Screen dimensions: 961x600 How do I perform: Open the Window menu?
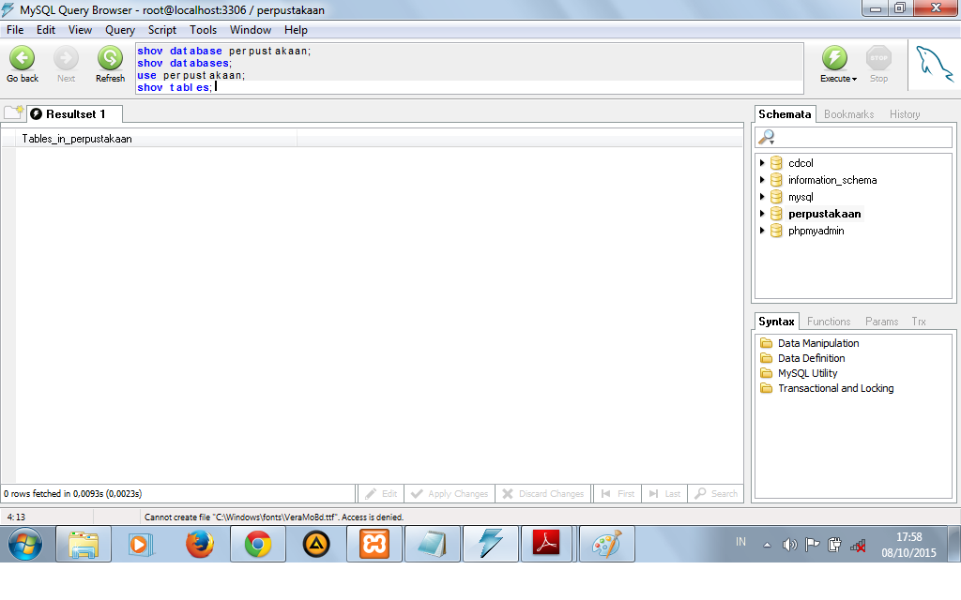click(x=250, y=30)
